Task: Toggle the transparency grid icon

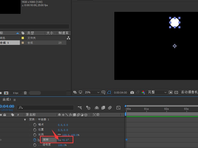Action: [x=176, y=92]
